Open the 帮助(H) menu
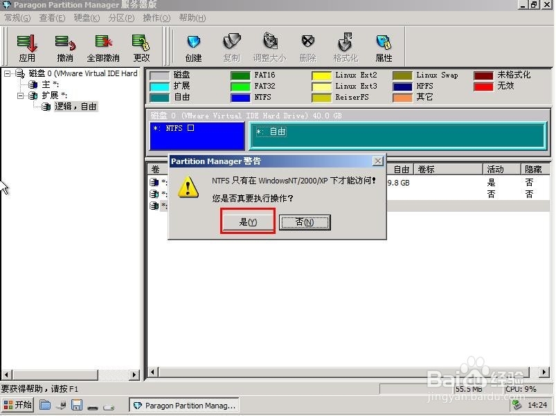The image size is (556, 416). pos(192,18)
